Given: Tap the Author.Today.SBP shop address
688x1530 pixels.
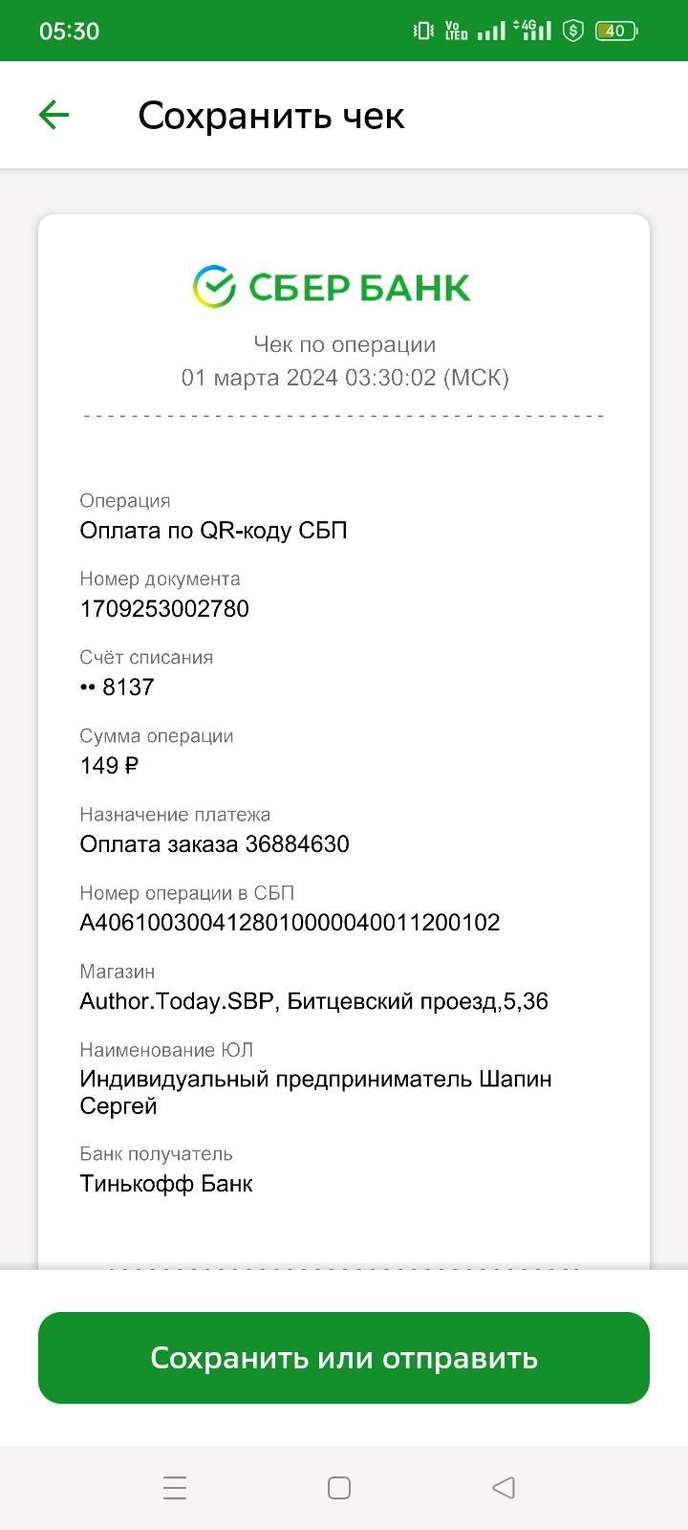Looking at the screenshot, I should click(x=313, y=1001).
